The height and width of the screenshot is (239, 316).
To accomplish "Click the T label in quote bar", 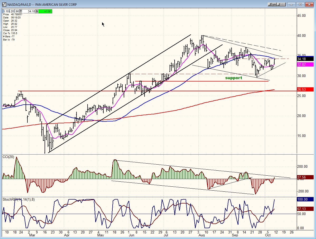I will (21, 12).
